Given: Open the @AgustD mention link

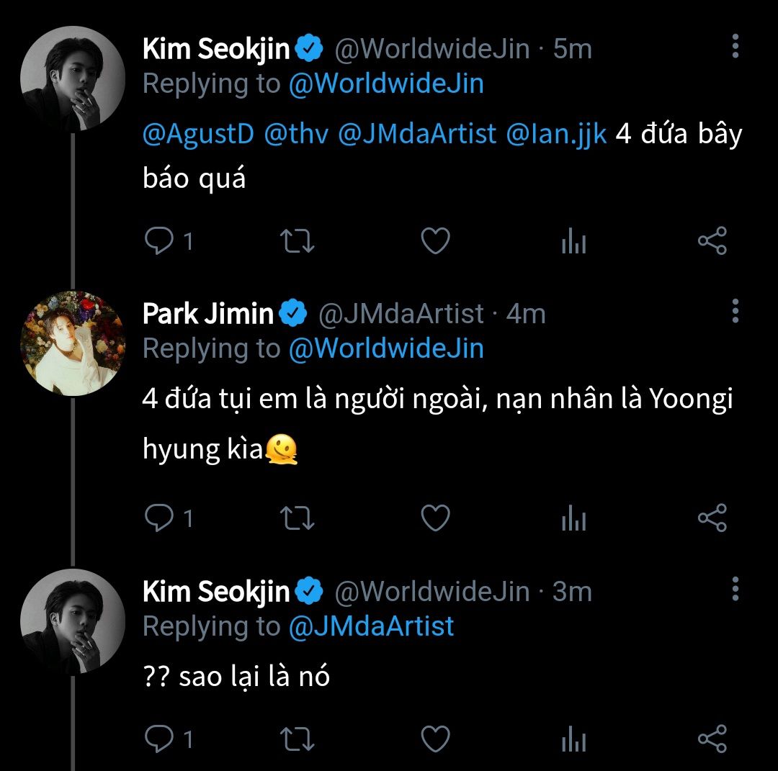Looking at the screenshot, I should coord(198,134).
